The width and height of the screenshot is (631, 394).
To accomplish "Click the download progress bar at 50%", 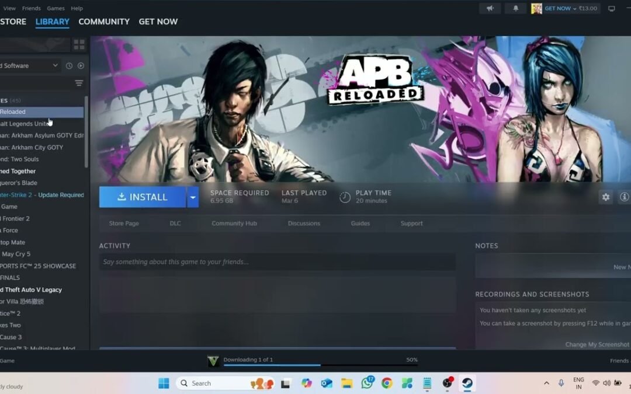I will (320, 365).
